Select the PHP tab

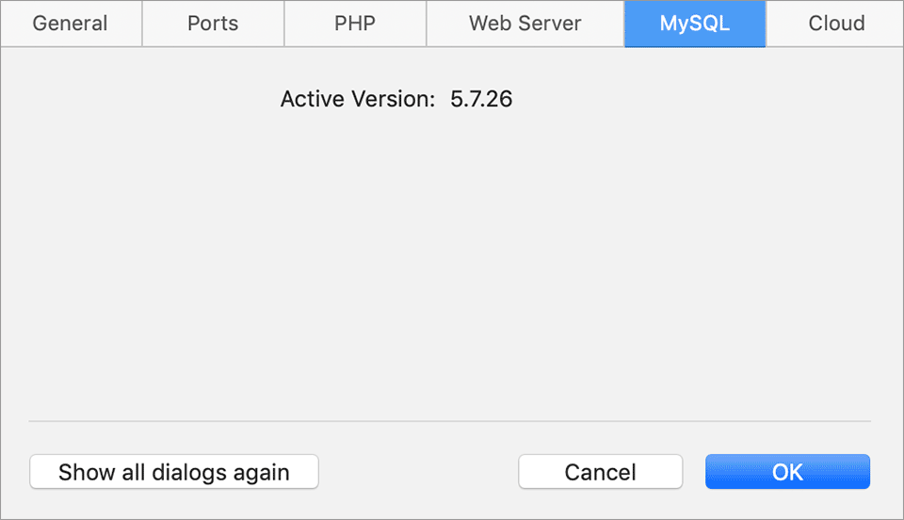click(x=355, y=24)
